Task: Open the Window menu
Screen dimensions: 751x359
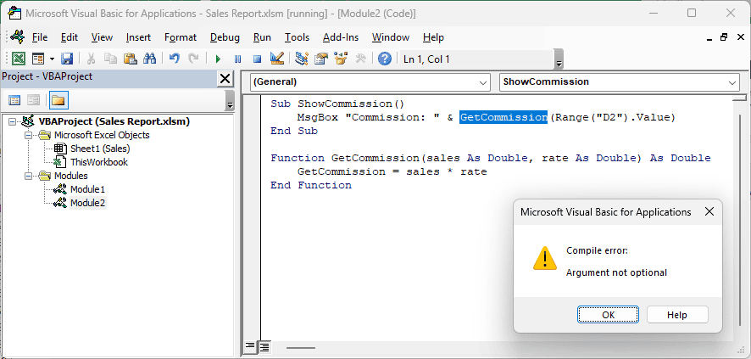Action: pos(391,37)
